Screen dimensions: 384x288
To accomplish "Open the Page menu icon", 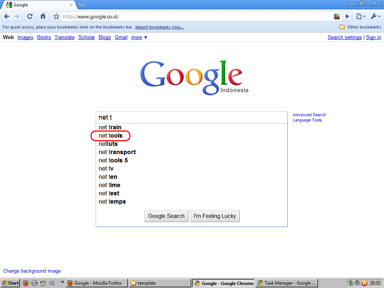I will coord(361,16).
